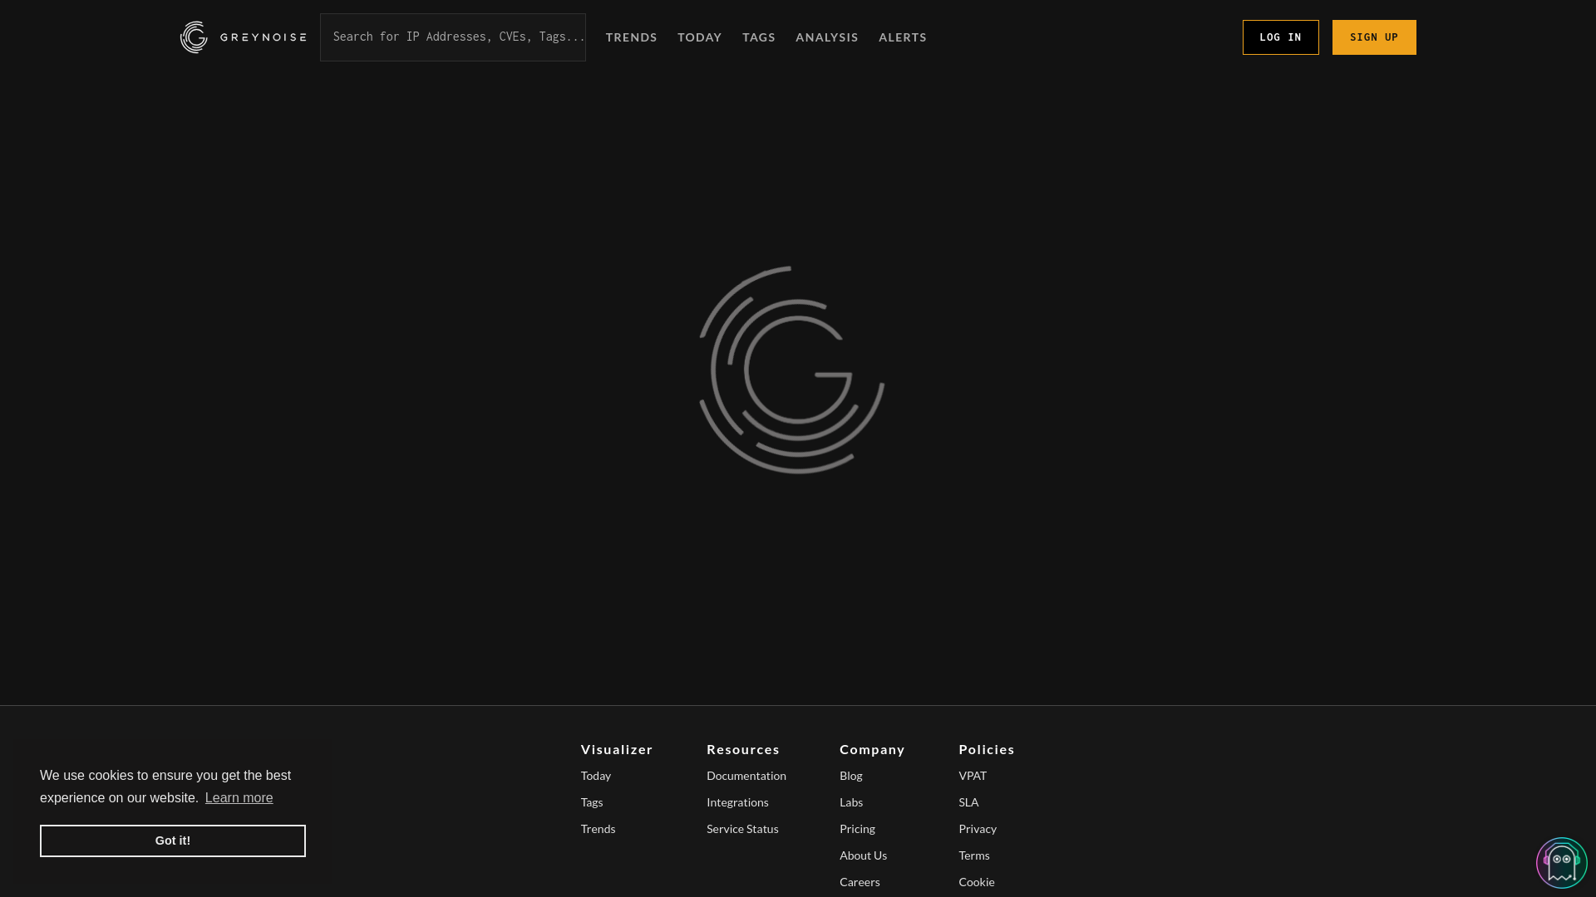
Task: Click the Privacy policy link
Action: pos(978,828)
